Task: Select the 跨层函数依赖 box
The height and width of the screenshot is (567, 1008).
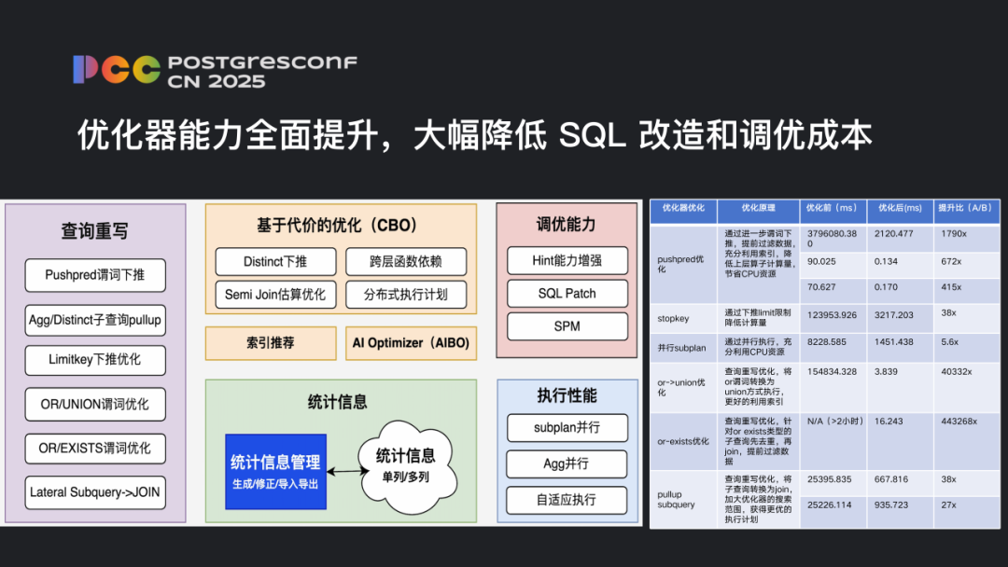Action: (x=406, y=261)
